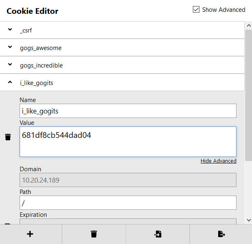Select the gogs_awesome cookie entry
Viewport: 252px width, 244px height.
(122, 48)
